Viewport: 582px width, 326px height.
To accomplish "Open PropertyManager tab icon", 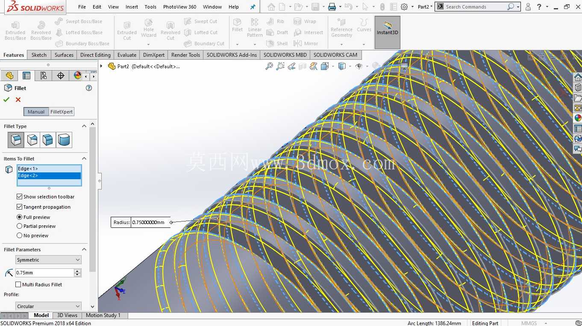I will point(26,76).
